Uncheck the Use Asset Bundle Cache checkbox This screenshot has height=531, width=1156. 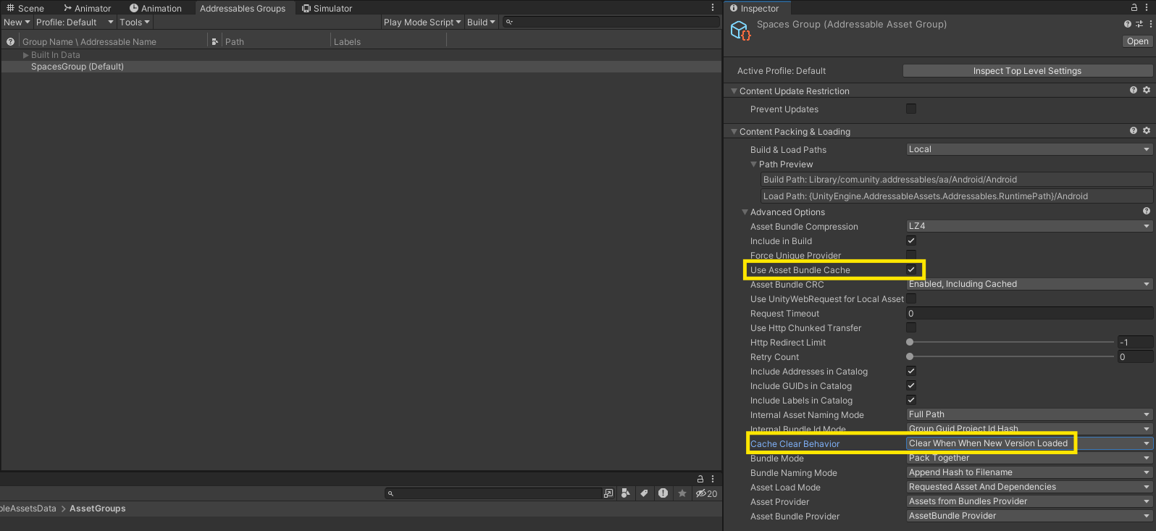[x=911, y=269]
